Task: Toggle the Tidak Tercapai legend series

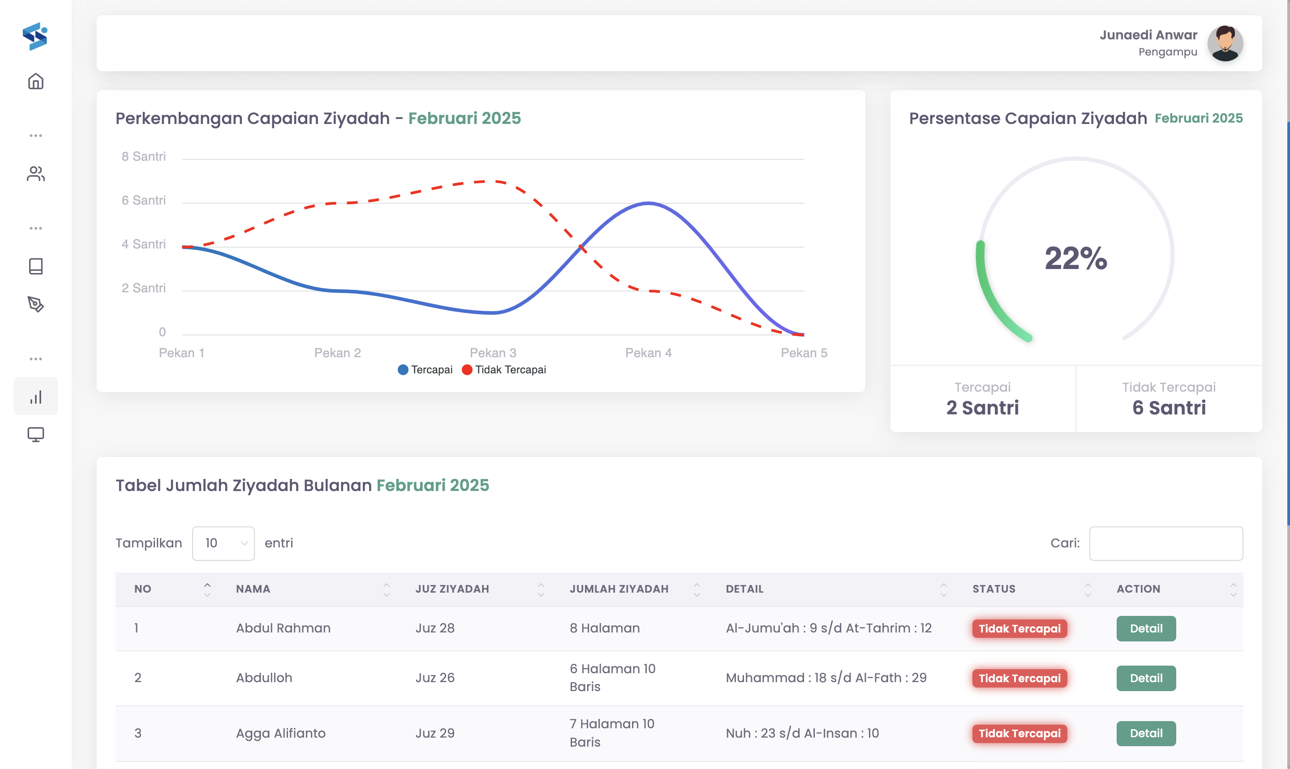Action: coord(504,369)
